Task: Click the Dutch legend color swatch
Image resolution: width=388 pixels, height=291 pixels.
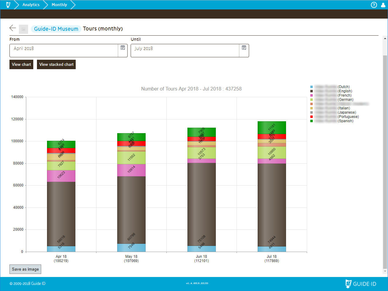Action: (311, 87)
